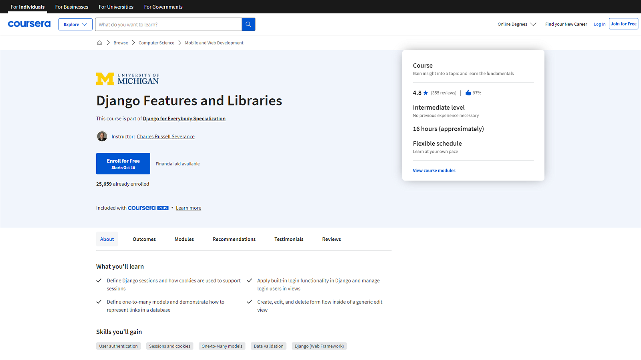The height and width of the screenshot is (360, 641).
Task: Open the Browse breadcrumb
Action: (x=121, y=43)
